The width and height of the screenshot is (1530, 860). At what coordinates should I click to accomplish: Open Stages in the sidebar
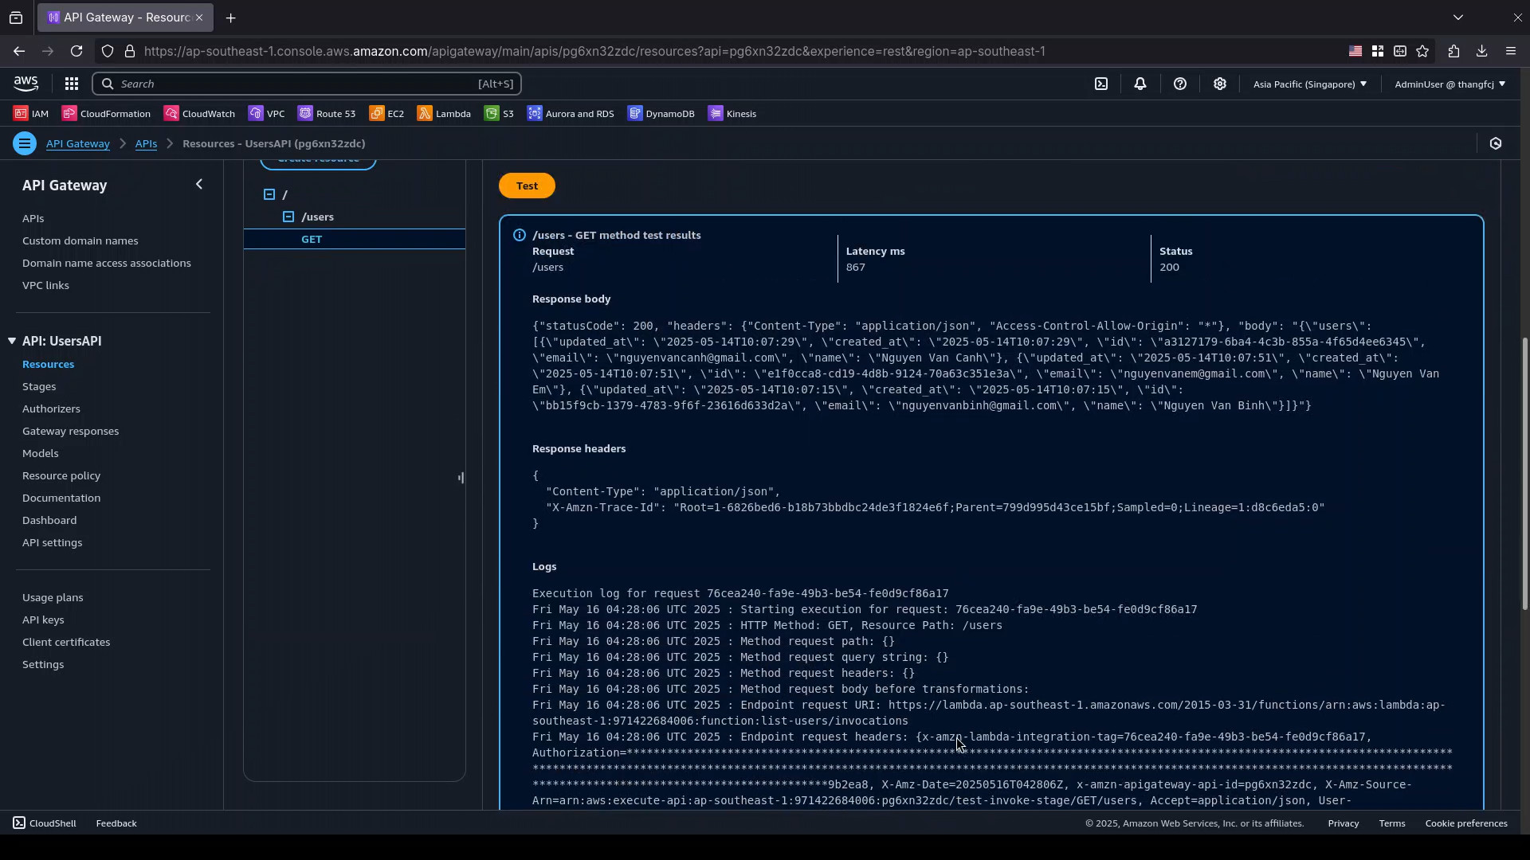[39, 386]
